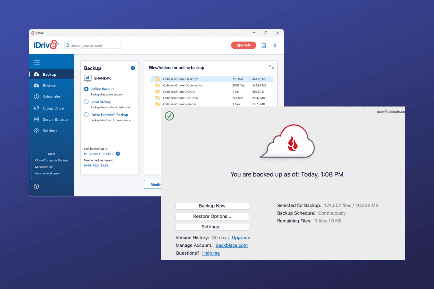Click the user@domain.com account text
The image size is (434, 289).
(x=391, y=111)
